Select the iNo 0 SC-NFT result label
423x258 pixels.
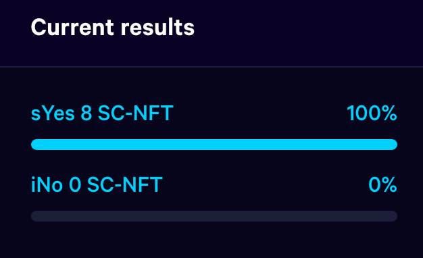pyautogui.click(x=97, y=184)
